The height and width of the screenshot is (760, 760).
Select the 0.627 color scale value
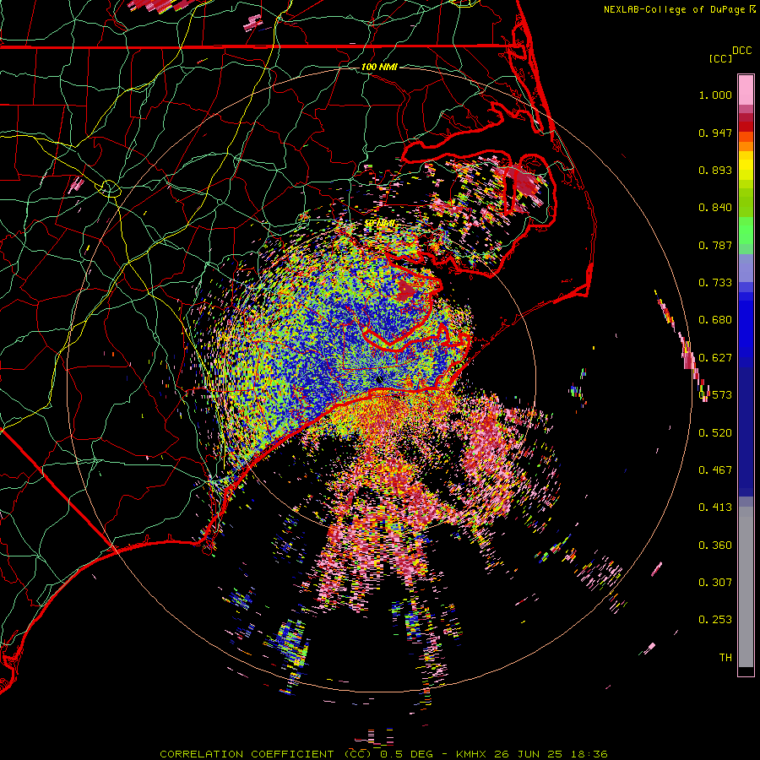click(715, 358)
